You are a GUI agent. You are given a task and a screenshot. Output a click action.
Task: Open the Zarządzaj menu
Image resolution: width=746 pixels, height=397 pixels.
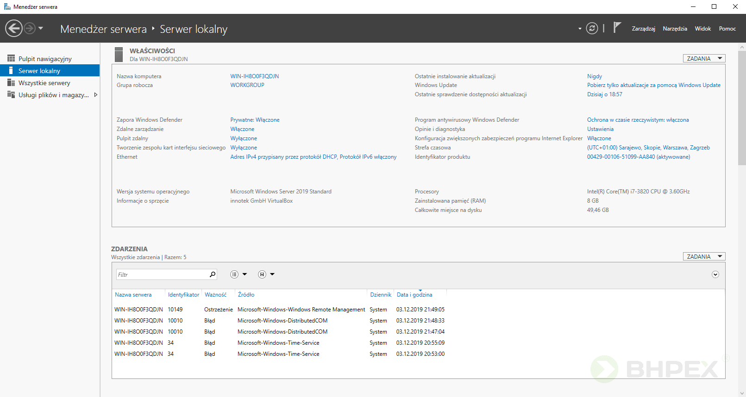pyautogui.click(x=643, y=29)
